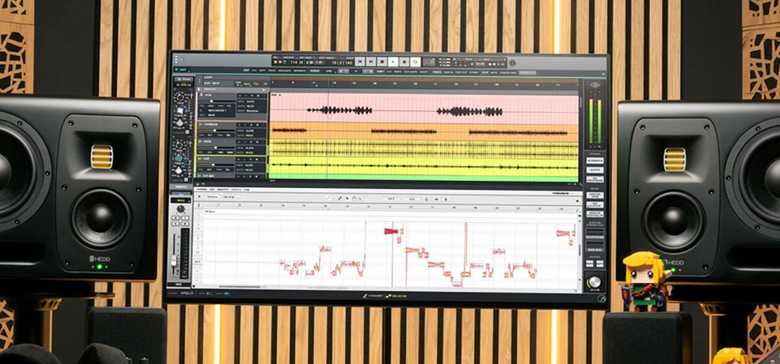The height and width of the screenshot is (364, 780).
Task: Record-arm the HAT track
Action: [239, 159]
